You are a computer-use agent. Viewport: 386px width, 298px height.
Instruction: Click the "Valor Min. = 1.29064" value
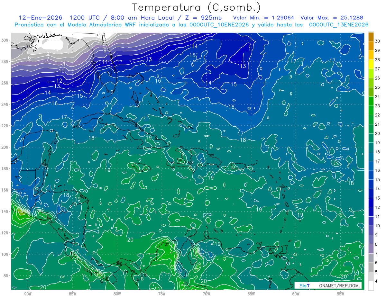pyautogui.click(x=264, y=18)
